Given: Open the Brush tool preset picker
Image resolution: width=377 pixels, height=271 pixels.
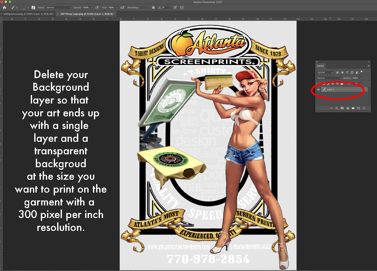Looking at the screenshot, I should (14, 8).
